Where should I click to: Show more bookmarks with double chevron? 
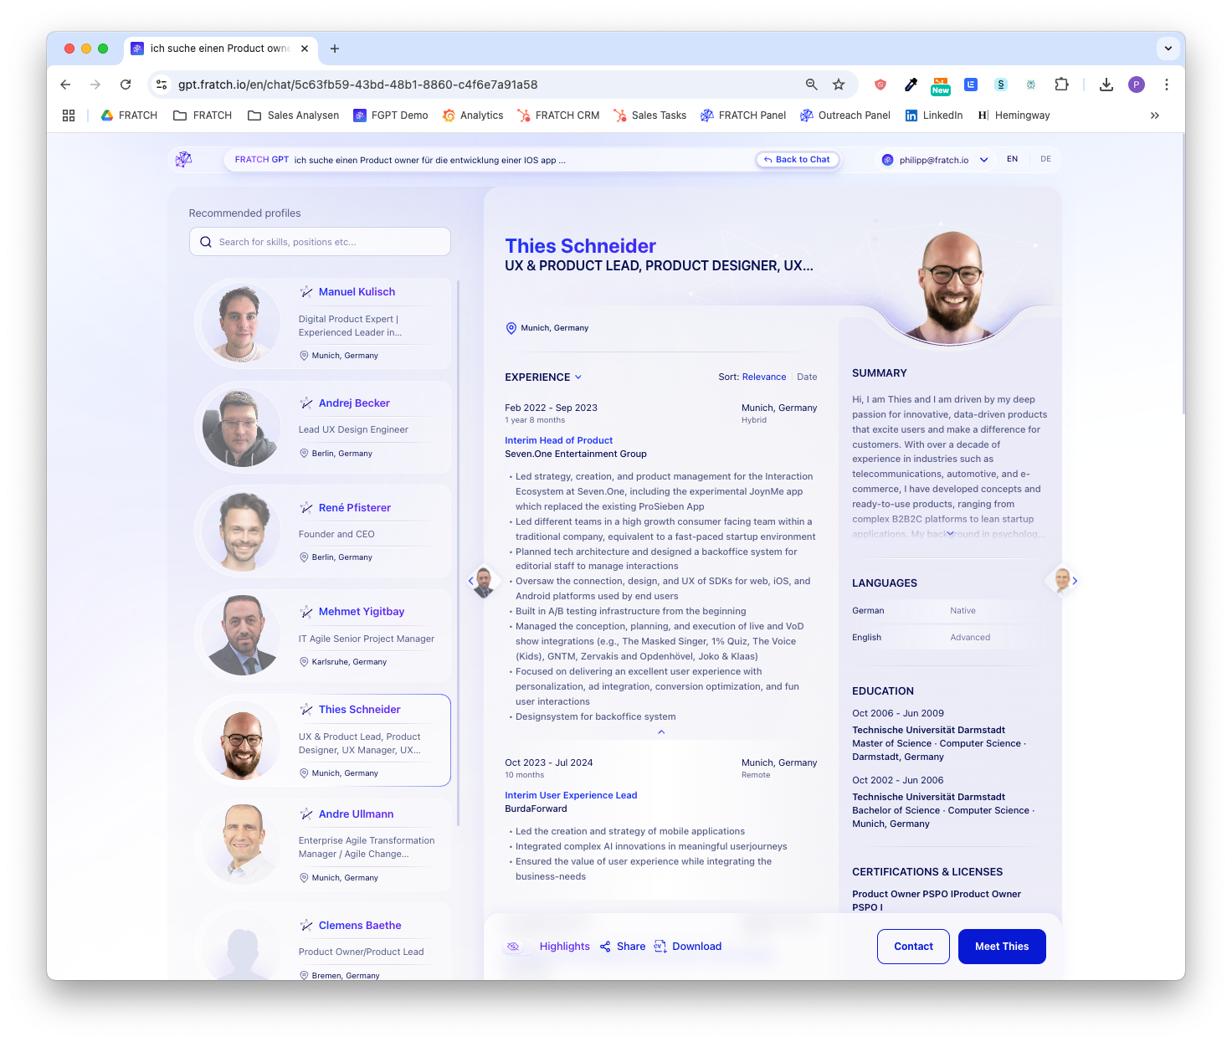[1155, 115]
